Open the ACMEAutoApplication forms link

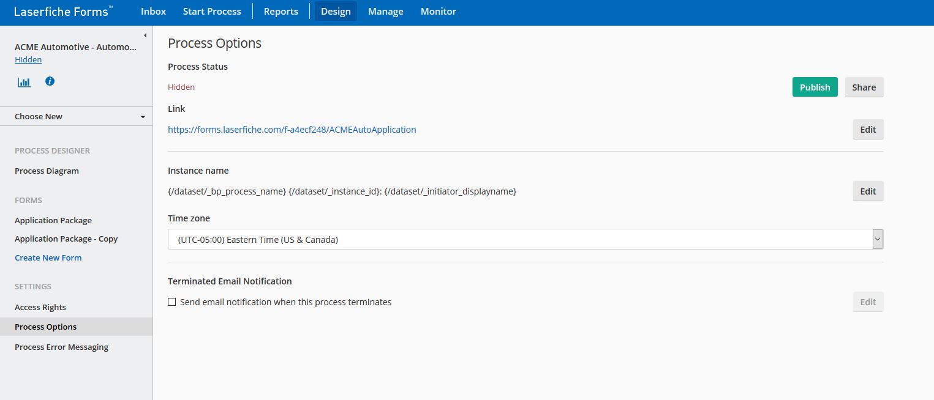click(x=292, y=130)
